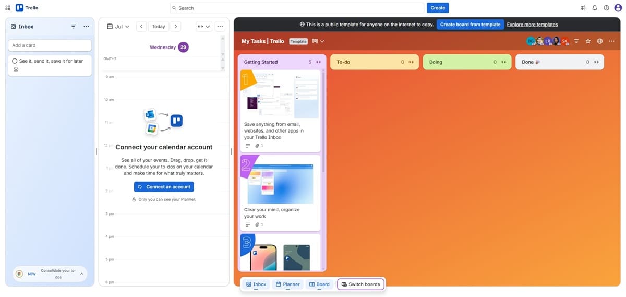Click the LR member avatar
The width and height of the screenshot is (626, 297).
click(548, 41)
